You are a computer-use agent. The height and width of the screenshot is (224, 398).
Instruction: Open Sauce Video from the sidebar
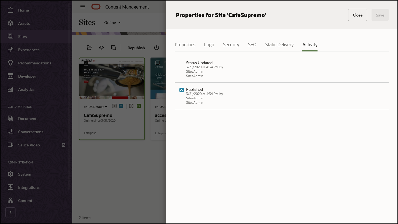pyautogui.click(x=36, y=145)
